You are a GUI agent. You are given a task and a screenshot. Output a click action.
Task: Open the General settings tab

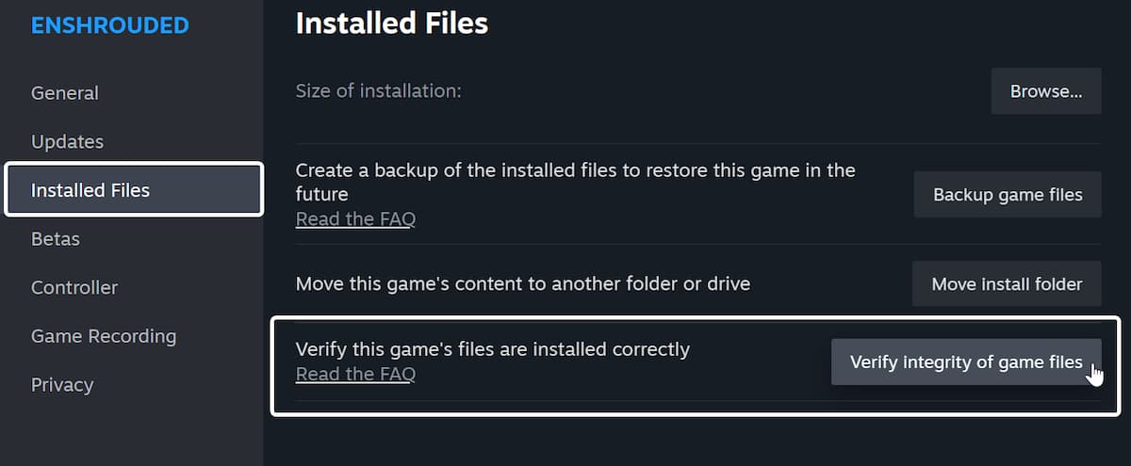coord(65,93)
